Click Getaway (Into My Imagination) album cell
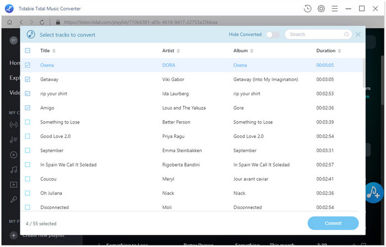The height and width of the screenshot is (247, 386). click(x=266, y=79)
